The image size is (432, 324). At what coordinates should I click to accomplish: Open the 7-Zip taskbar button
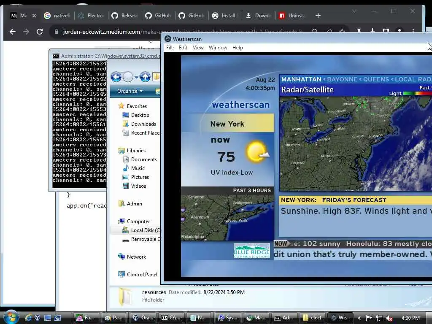click(x=171, y=318)
